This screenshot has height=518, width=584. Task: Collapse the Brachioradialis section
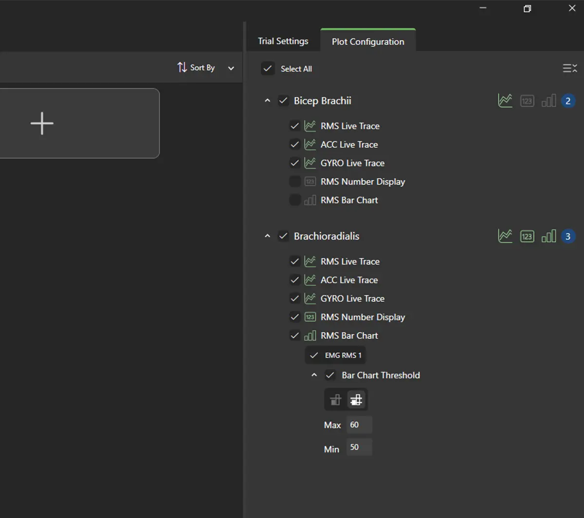tap(267, 236)
